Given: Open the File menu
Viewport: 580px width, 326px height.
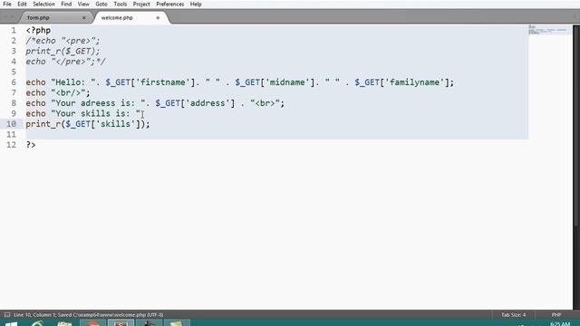Looking at the screenshot, I should (7, 4).
